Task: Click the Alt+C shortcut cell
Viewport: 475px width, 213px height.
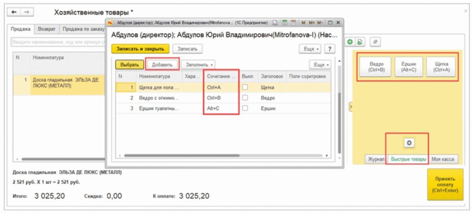Action: 222,108
